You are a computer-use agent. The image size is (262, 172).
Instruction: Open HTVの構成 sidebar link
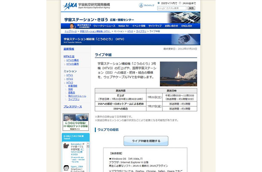[72, 60]
